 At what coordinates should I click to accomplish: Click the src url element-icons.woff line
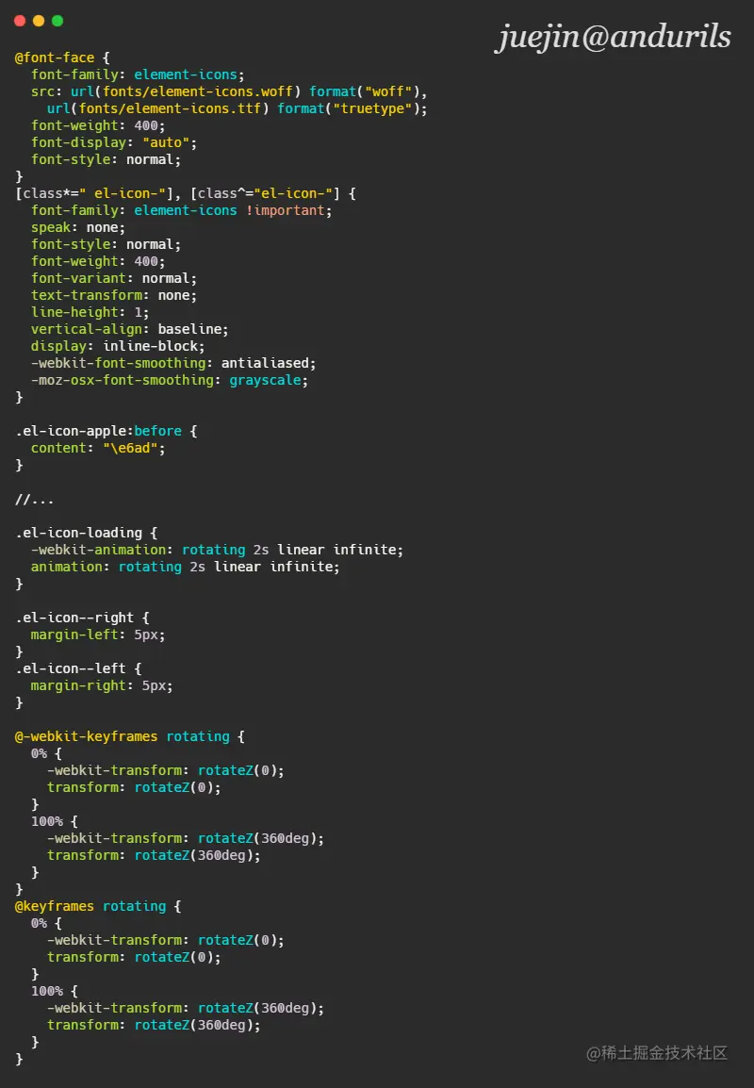coord(229,91)
